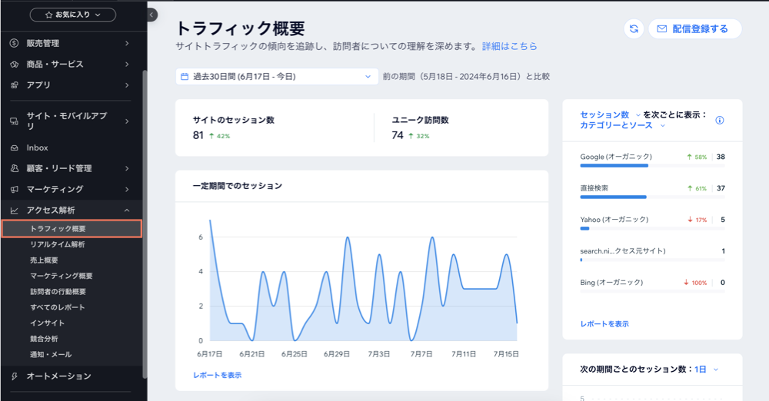The width and height of the screenshot is (769, 401).
Task: Click the 6月17日 axis label
Action: pos(209,354)
